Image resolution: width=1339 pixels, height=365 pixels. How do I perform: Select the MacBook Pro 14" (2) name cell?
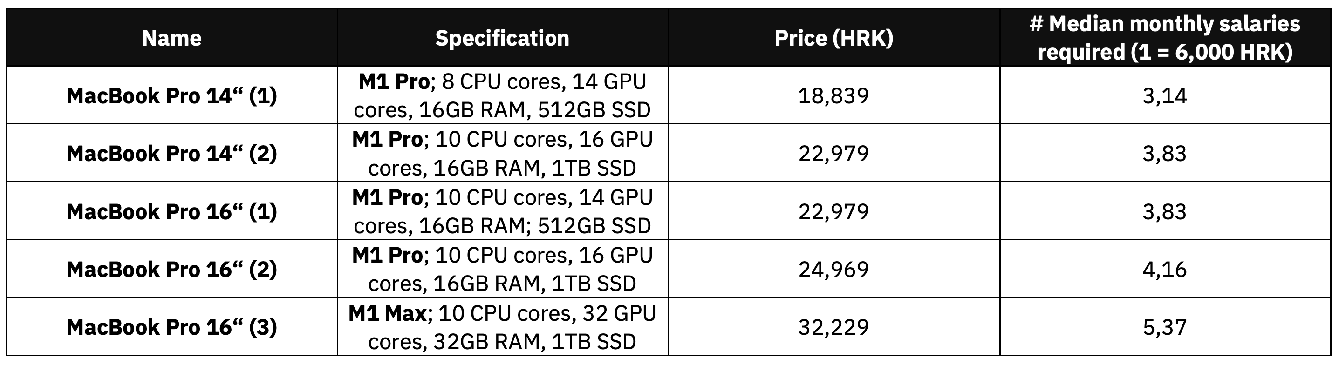tap(171, 153)
